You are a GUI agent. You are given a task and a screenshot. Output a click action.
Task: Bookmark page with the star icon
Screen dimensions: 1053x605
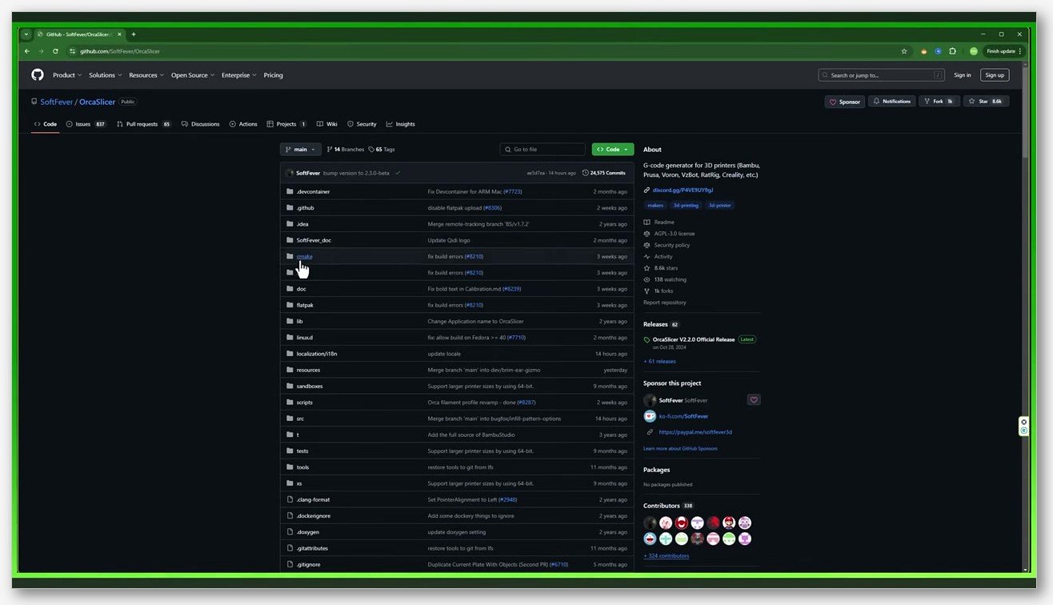[904, 51]
